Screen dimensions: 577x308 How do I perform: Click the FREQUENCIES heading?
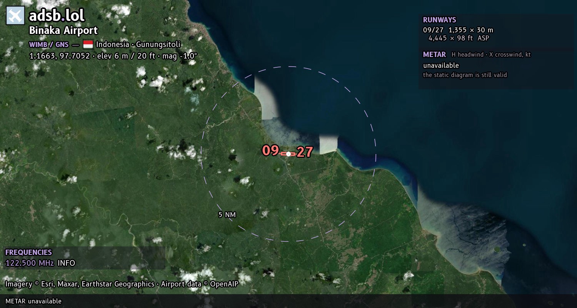click(28, 253)
